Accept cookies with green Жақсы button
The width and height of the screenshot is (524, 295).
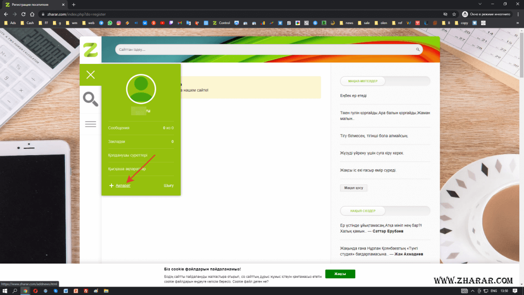click(x=340, y=274)
